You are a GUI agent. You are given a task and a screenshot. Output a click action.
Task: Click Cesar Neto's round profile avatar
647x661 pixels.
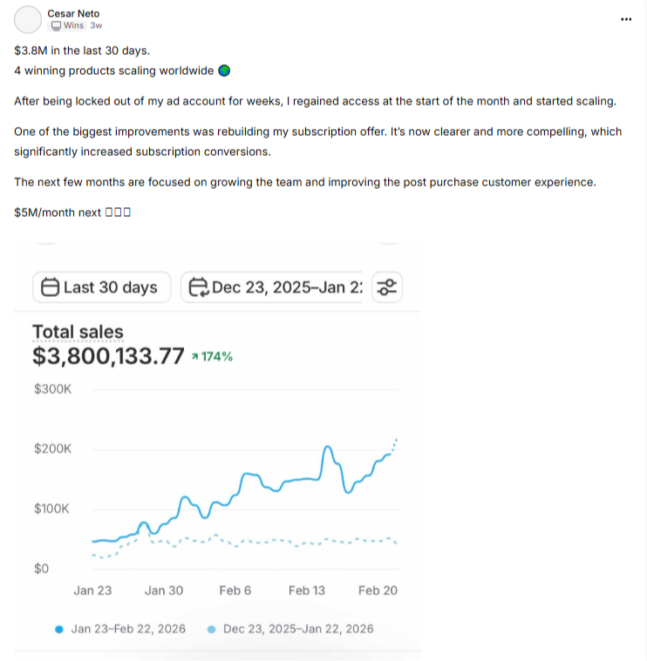tap(29, 19)
